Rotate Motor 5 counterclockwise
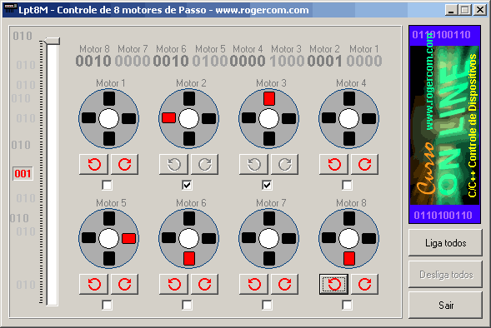The image size is (491, 328). [x=93, y=284]
